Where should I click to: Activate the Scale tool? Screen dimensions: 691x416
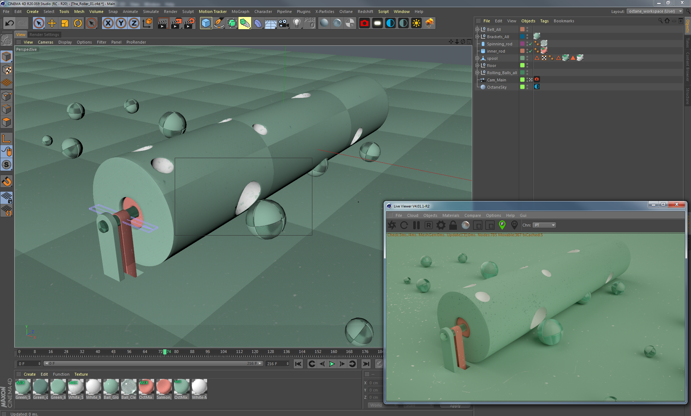click(x=64, y=23)
